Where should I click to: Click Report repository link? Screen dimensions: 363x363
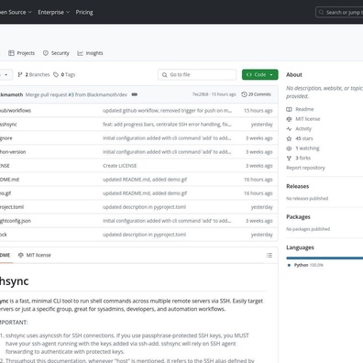(x=305, y=168)
